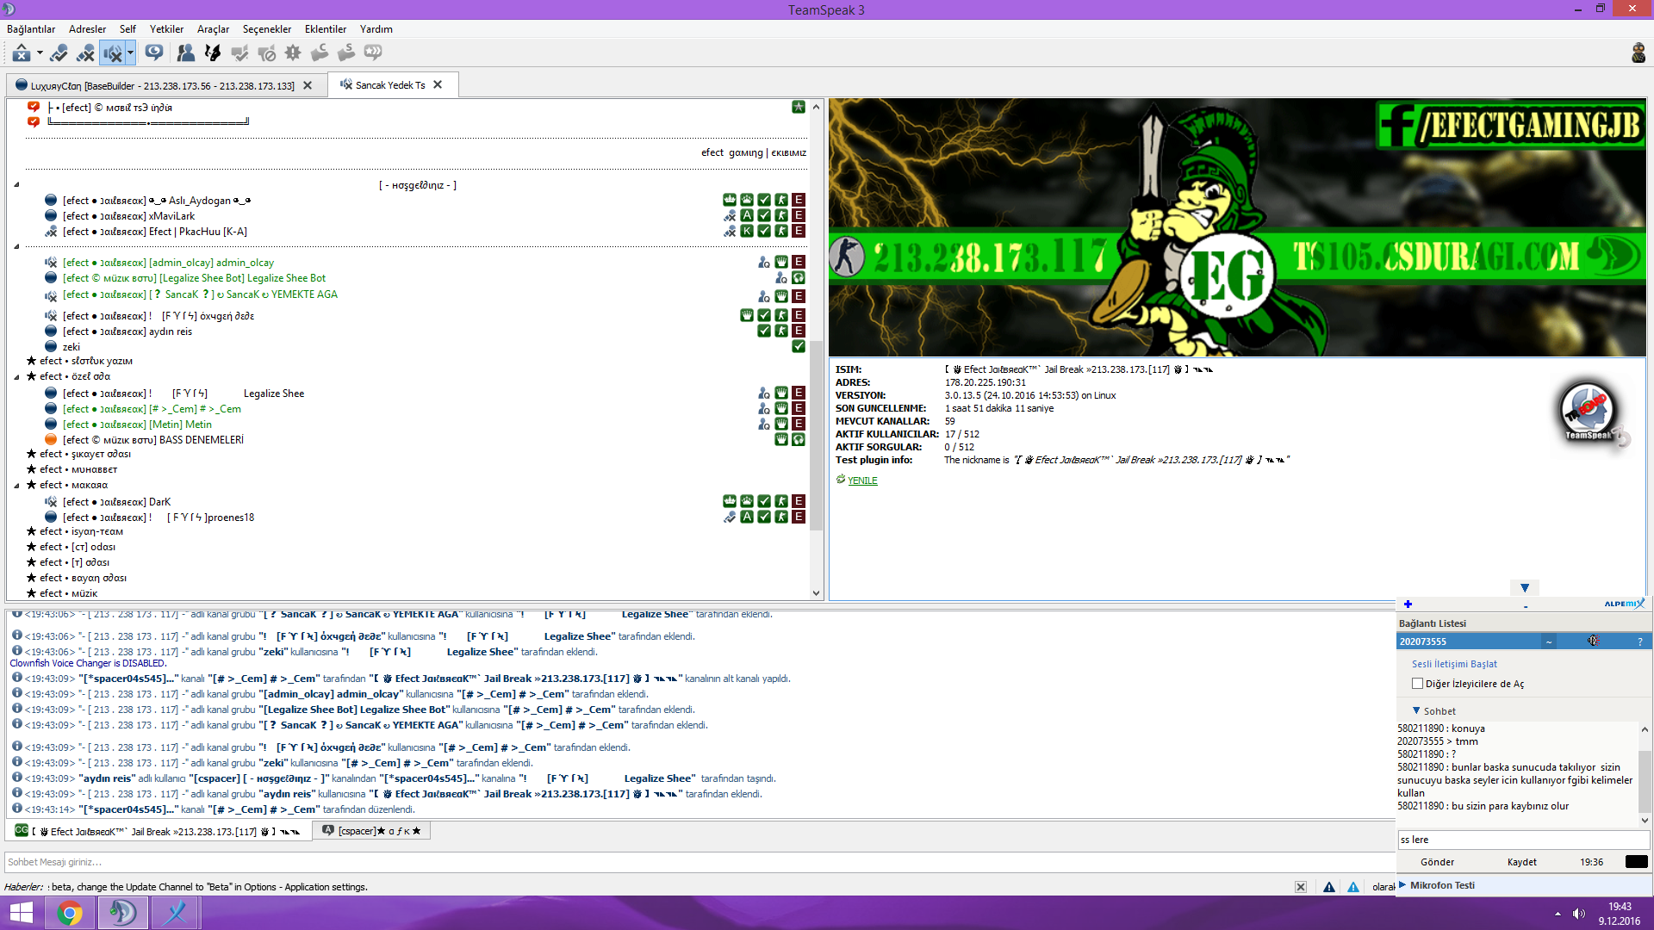Image resolution: width=1654 pixels, height=930 pixels.
Task: Click the Disconnect from server toolbar icon
Action: pos(85,53)
